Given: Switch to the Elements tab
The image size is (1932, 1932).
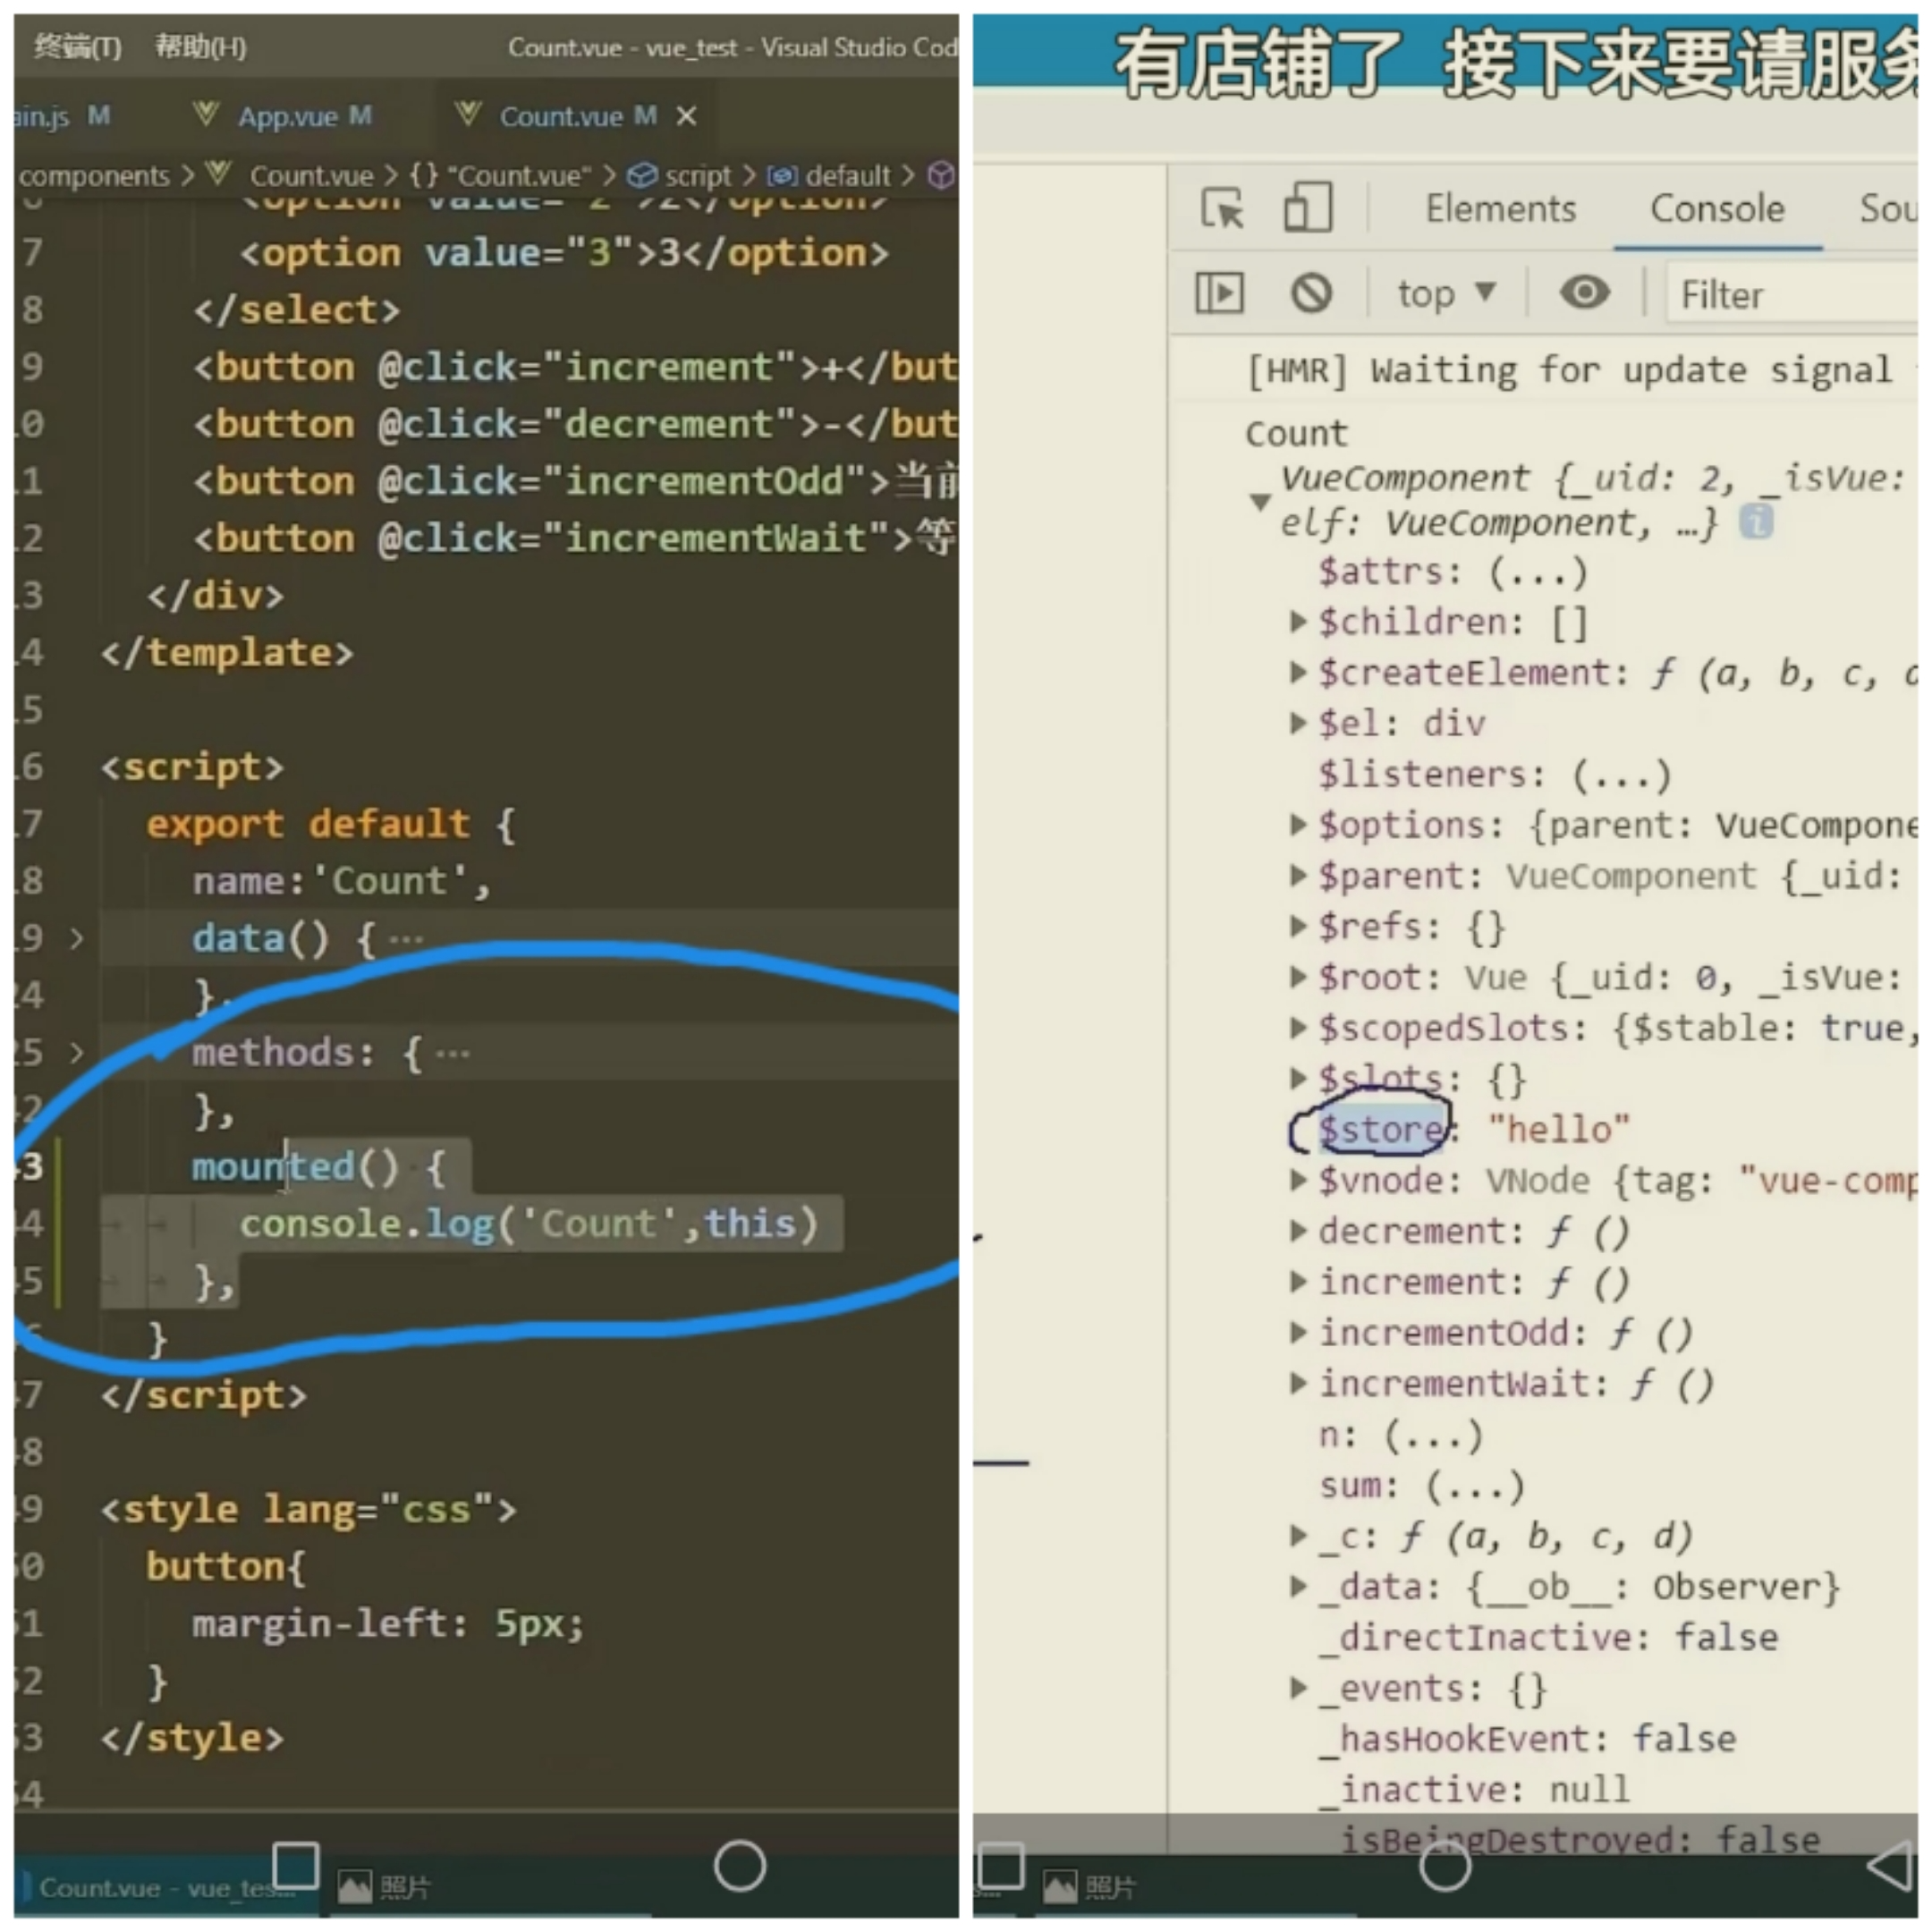Looking at the screenshot, I should (1500, 209).
